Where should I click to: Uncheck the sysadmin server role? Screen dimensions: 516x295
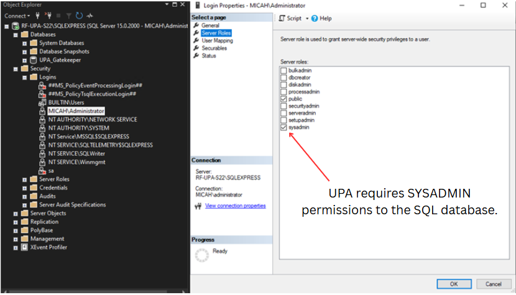(284, 127)
